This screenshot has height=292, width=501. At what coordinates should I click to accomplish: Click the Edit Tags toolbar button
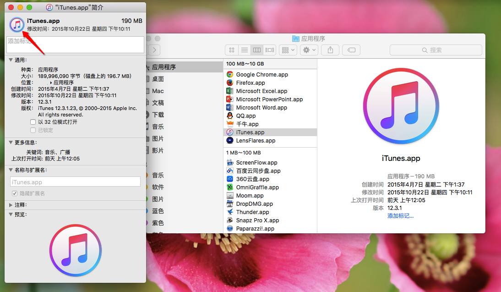pyautogui.click(x=351, y=50)
